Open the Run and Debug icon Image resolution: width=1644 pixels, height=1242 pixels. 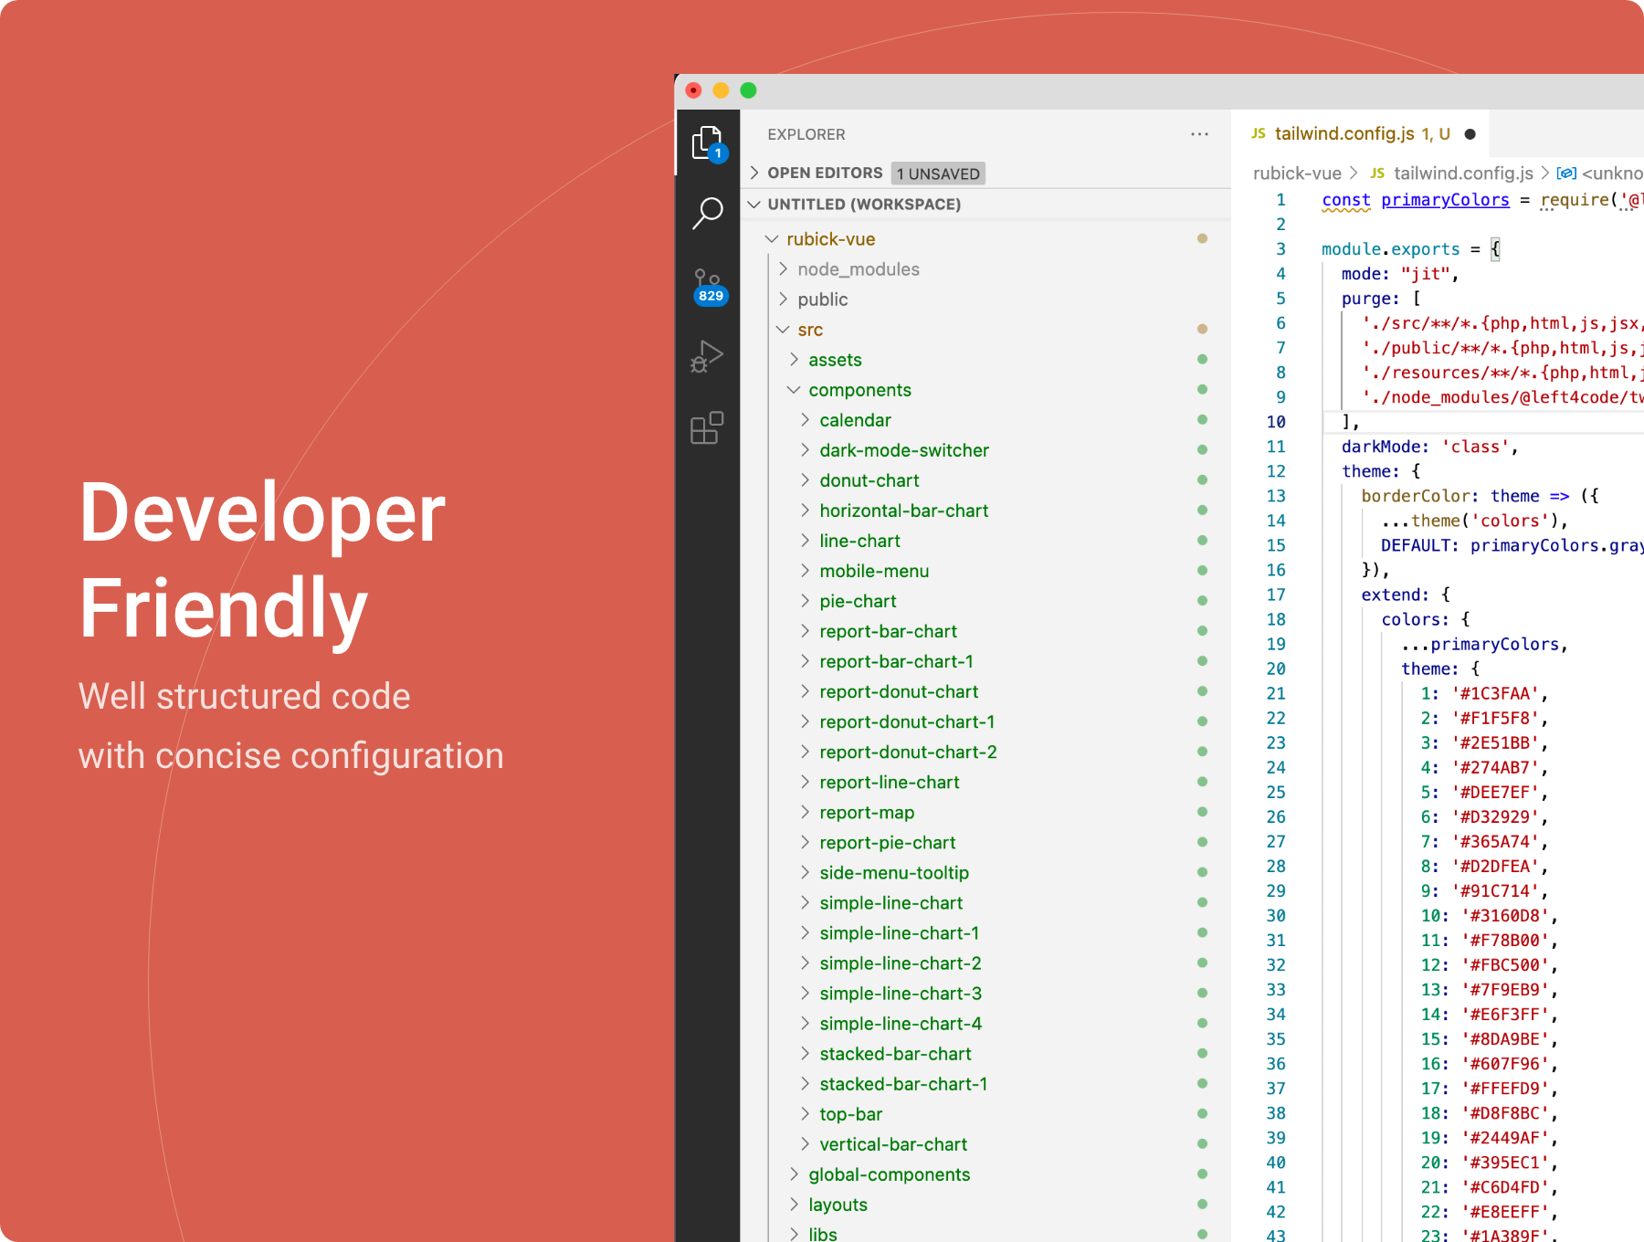click(x=707, y=356)
